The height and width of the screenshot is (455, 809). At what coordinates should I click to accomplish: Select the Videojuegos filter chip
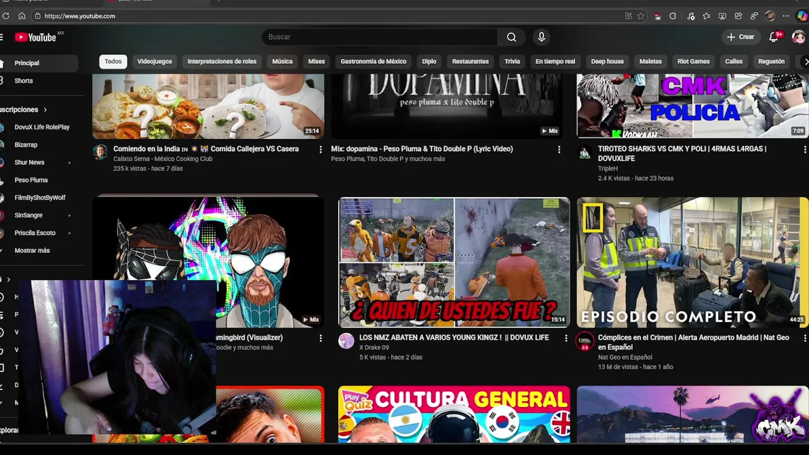154,61
